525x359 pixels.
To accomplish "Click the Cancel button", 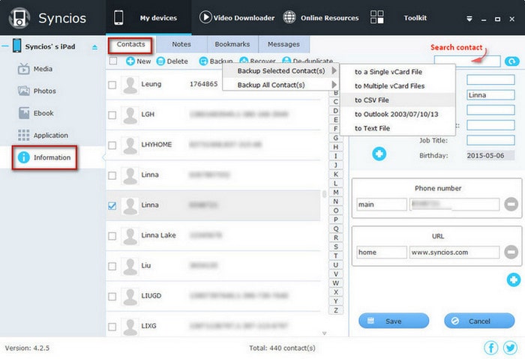I will [479, 321].
